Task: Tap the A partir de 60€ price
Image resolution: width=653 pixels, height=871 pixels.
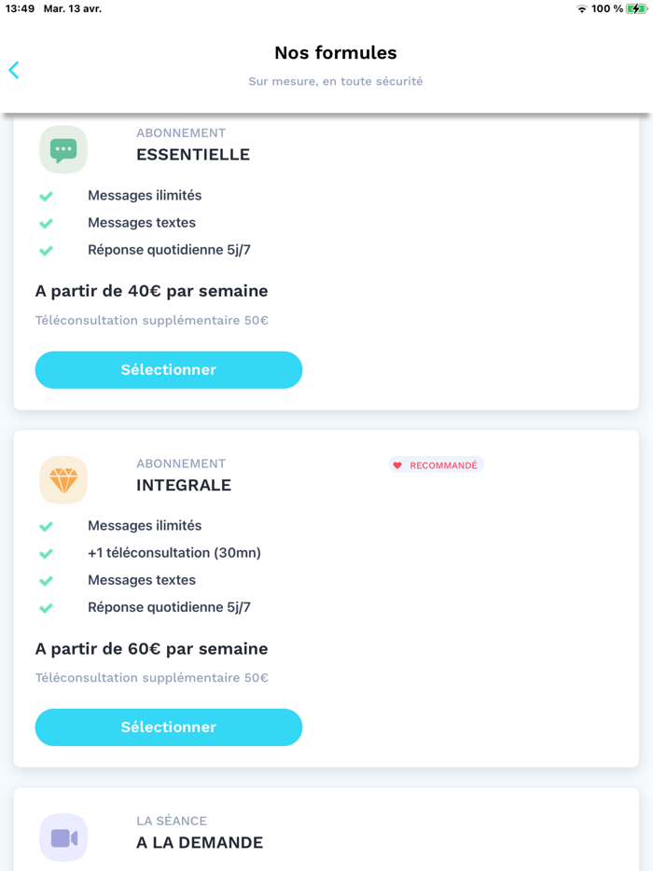Action: tap(151, 648)
